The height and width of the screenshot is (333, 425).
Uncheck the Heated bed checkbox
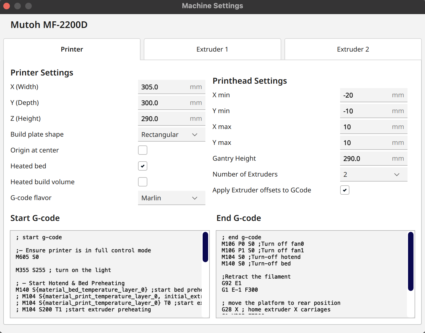[x=143, y=166]
